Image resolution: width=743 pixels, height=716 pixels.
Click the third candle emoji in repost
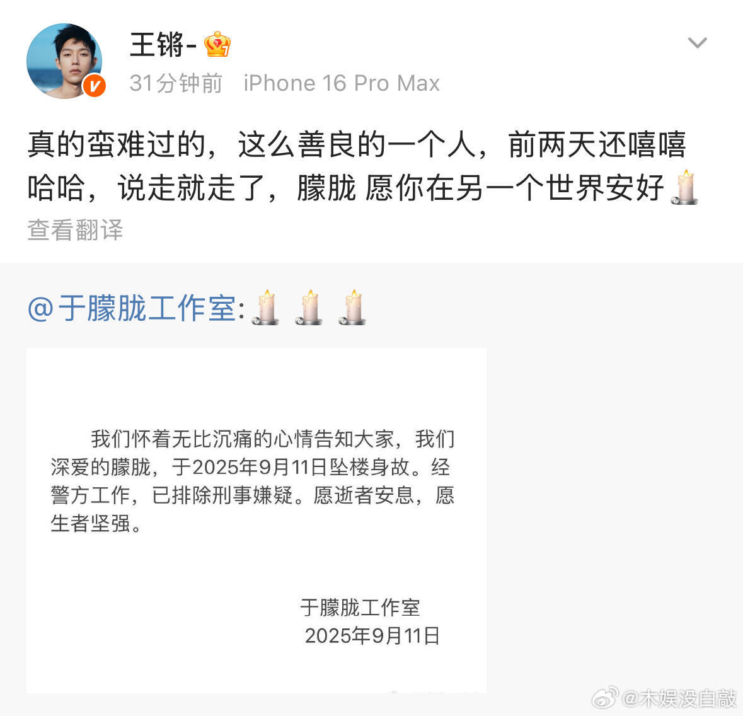[352, 307]
